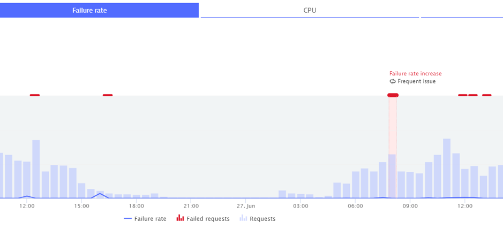Switch to the CPU tab
The width and height of the screenshot is (503, 237).
point(310,10)
